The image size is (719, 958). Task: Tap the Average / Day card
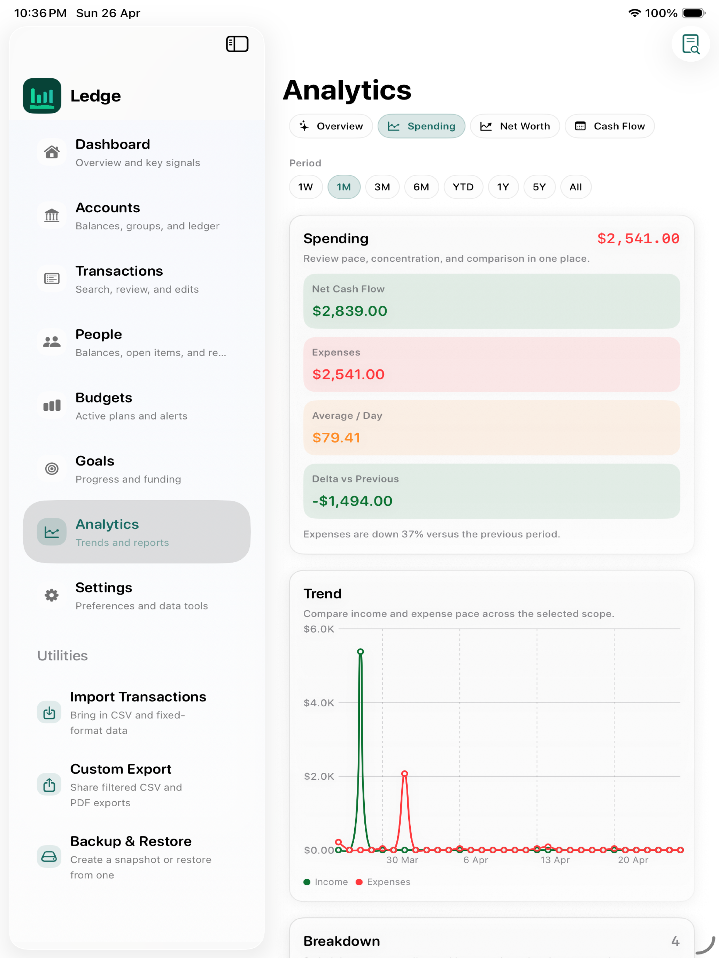click(492, 427)
